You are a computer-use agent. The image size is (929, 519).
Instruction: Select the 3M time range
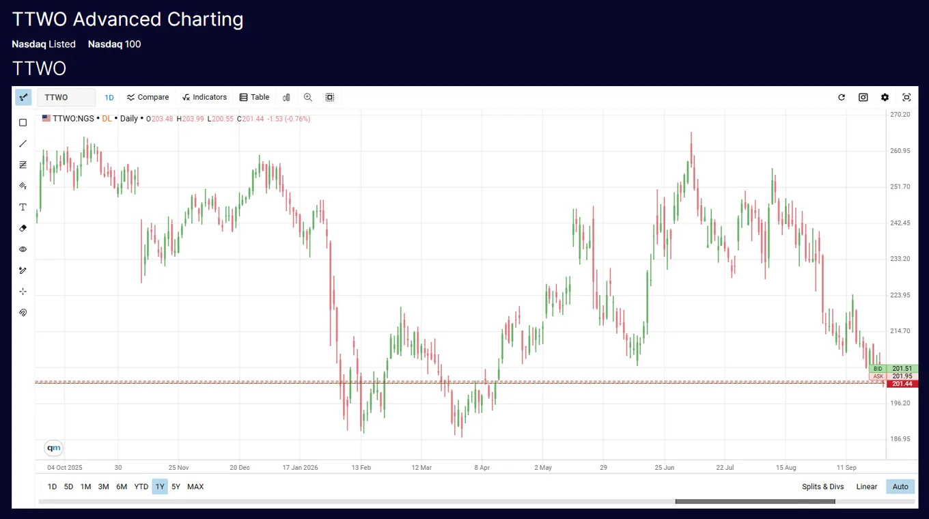pyautogui.click(x=103, y=487)
